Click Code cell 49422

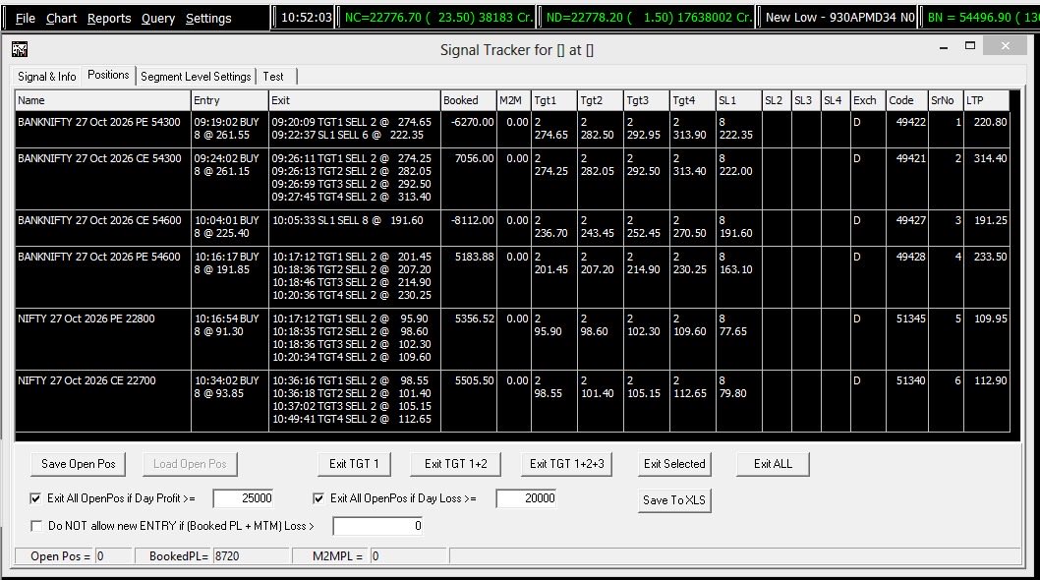click(910, 122)
